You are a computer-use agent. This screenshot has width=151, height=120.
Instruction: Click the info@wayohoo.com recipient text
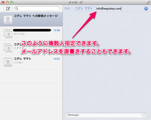pos(109,9)
